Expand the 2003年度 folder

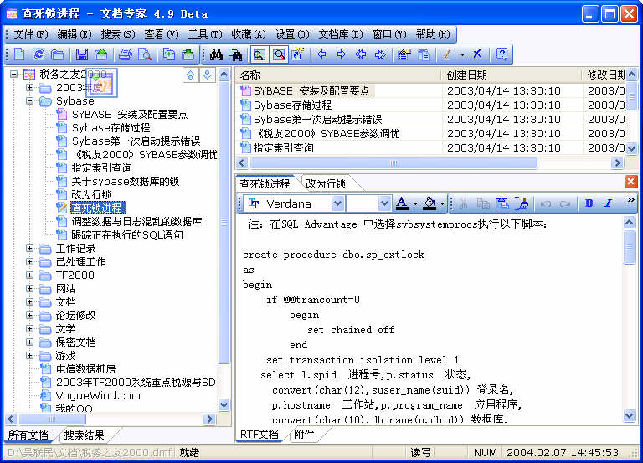29,87
